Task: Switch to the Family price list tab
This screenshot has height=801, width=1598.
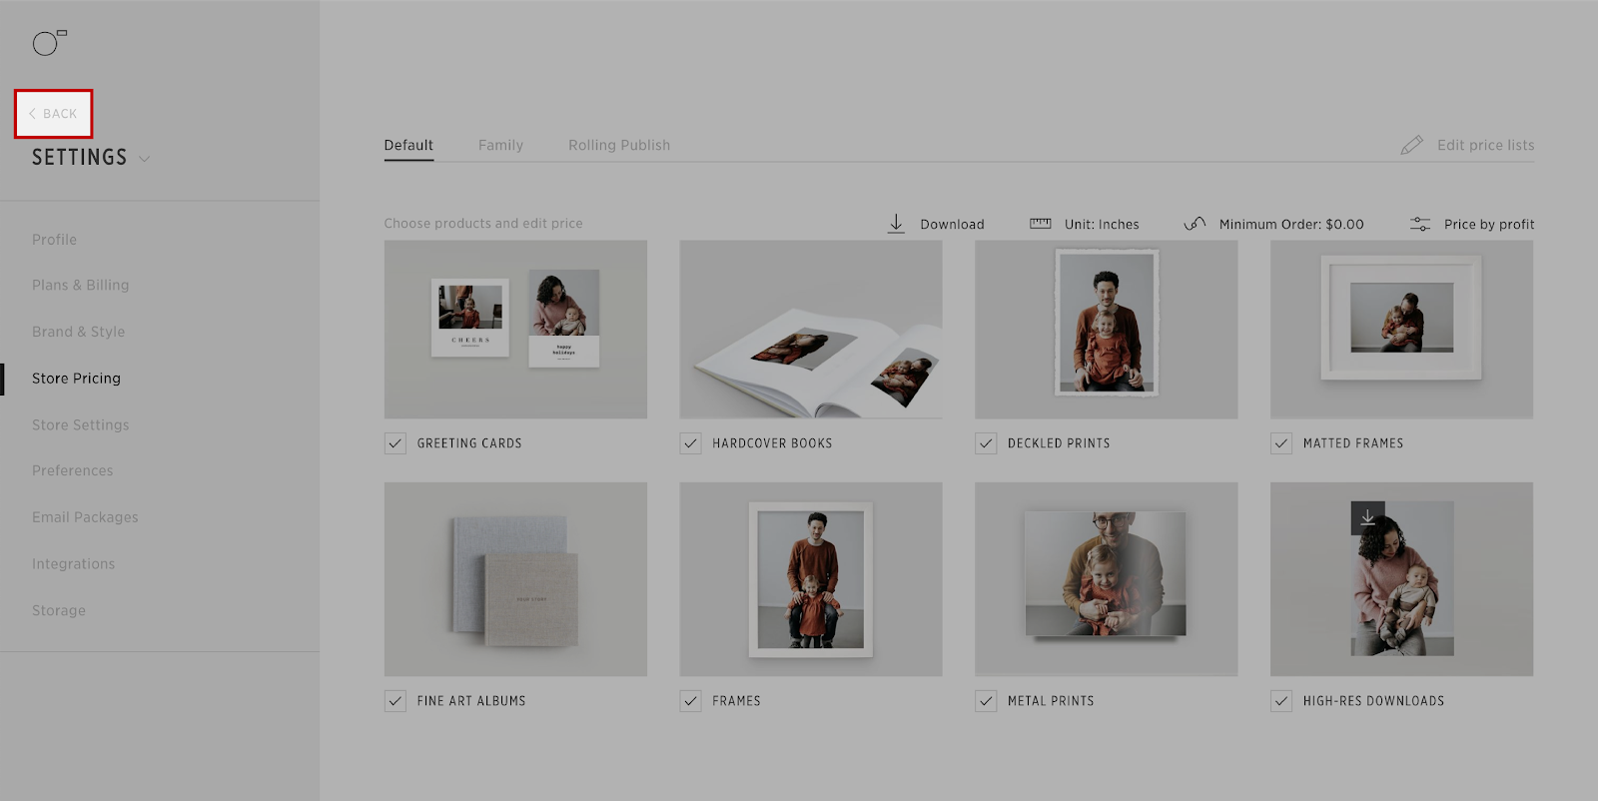Action: click(500, 146)
